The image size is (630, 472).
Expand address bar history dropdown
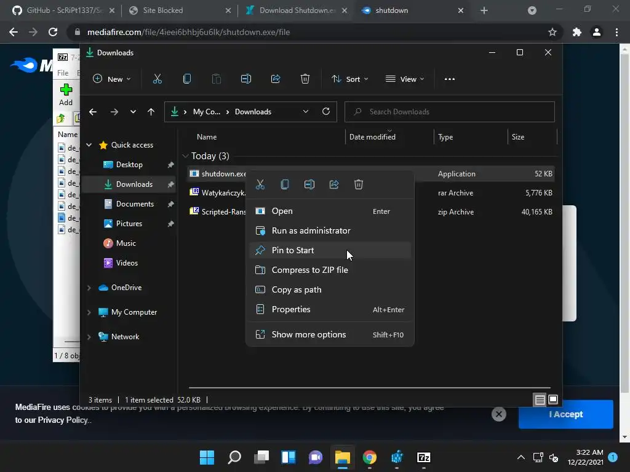coord(306,112)
